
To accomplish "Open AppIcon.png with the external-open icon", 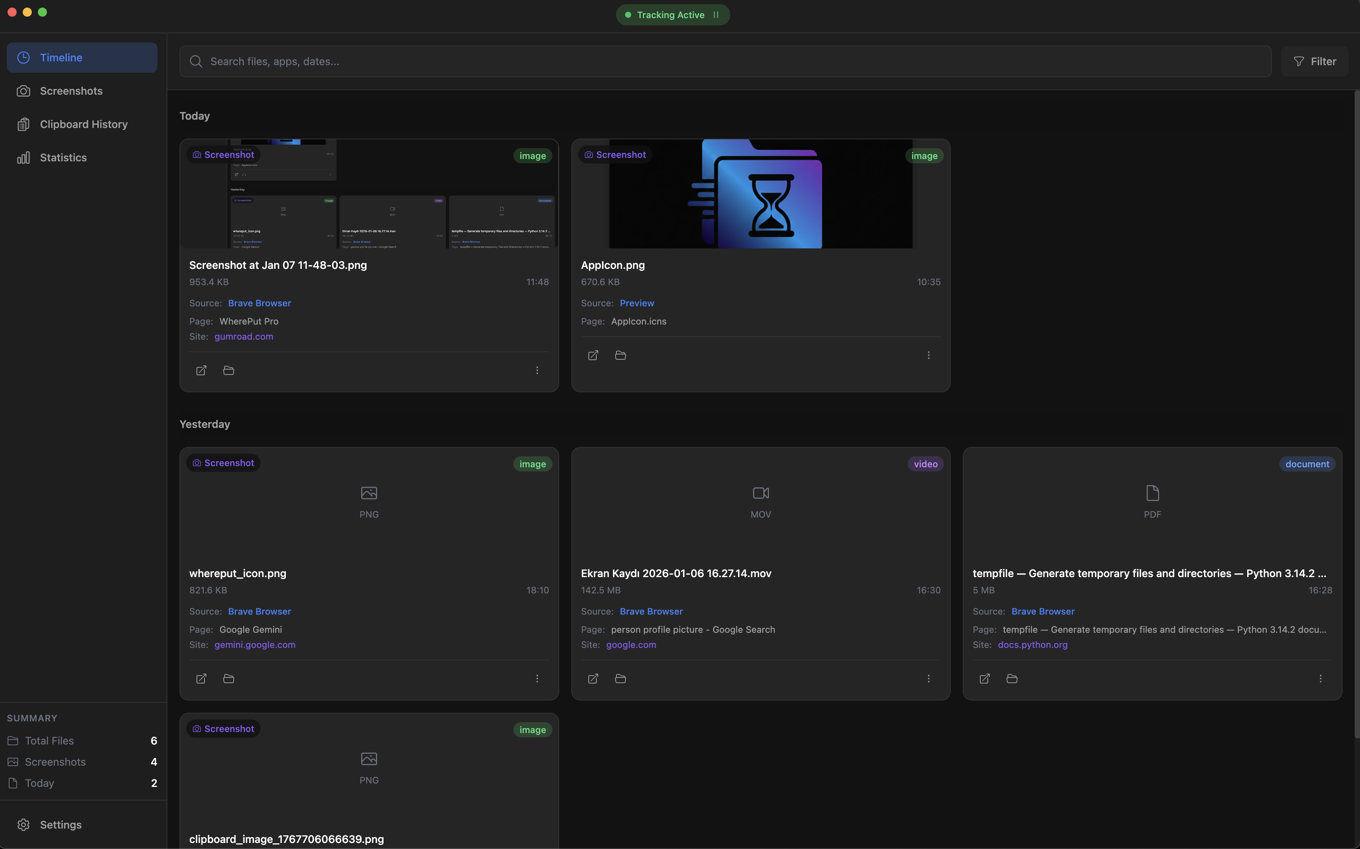I will point(593,356).
